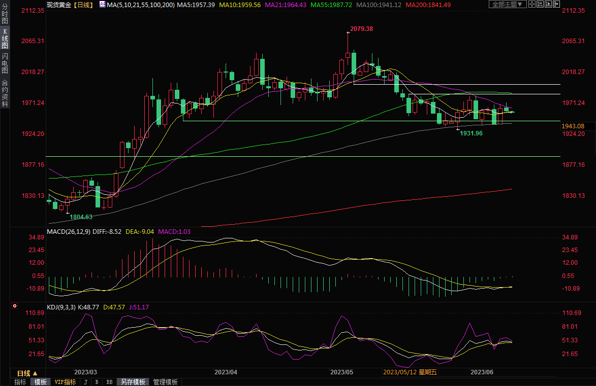Select the 模板 bottom tab
This screenshot has height=386, width=596.
[x=40, y=382]
